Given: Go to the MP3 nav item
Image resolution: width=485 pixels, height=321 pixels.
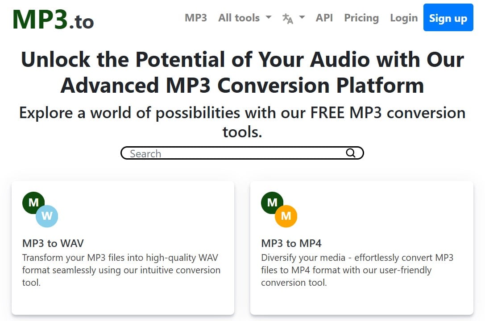Looking at the screenshot, I should click(196, 18).
